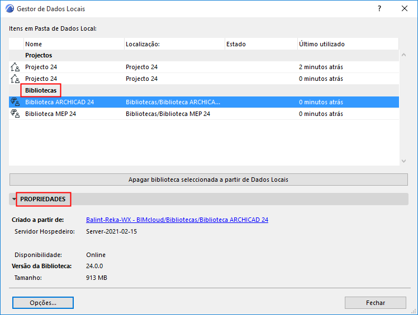
Task: Open the Opções... button
Action: [43, 303]
